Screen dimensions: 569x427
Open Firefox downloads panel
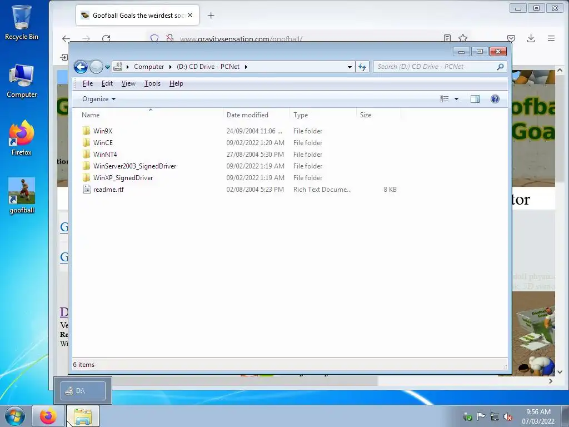[x=531, y=38]
